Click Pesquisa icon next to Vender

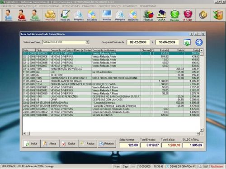pos(120,15)
